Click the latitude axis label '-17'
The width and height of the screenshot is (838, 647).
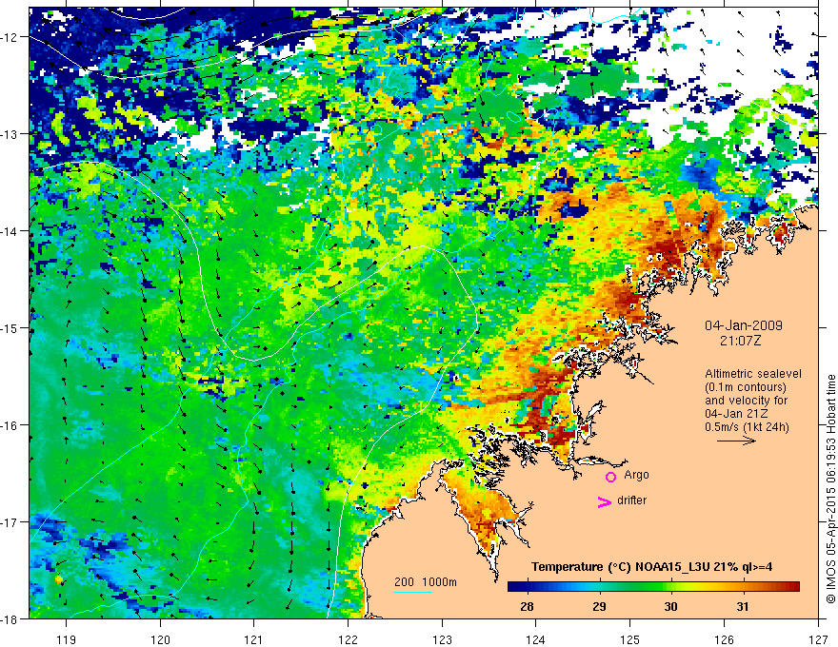pyautogui.click(x=10, y=522)
